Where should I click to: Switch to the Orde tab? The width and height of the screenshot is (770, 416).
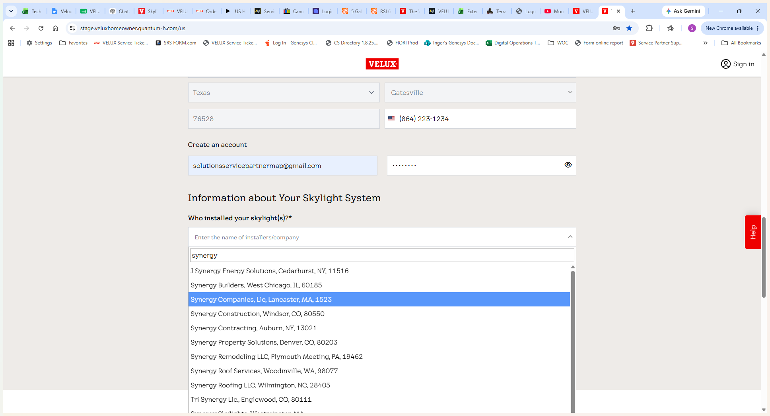[x=207, y=11]
